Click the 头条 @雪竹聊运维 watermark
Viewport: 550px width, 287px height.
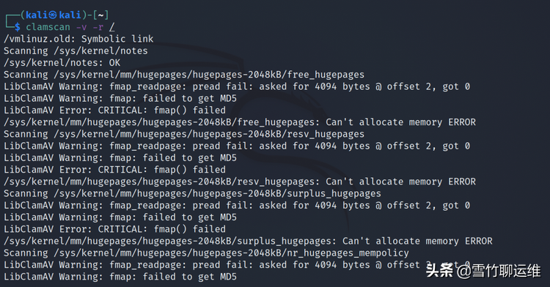point(483,271)
